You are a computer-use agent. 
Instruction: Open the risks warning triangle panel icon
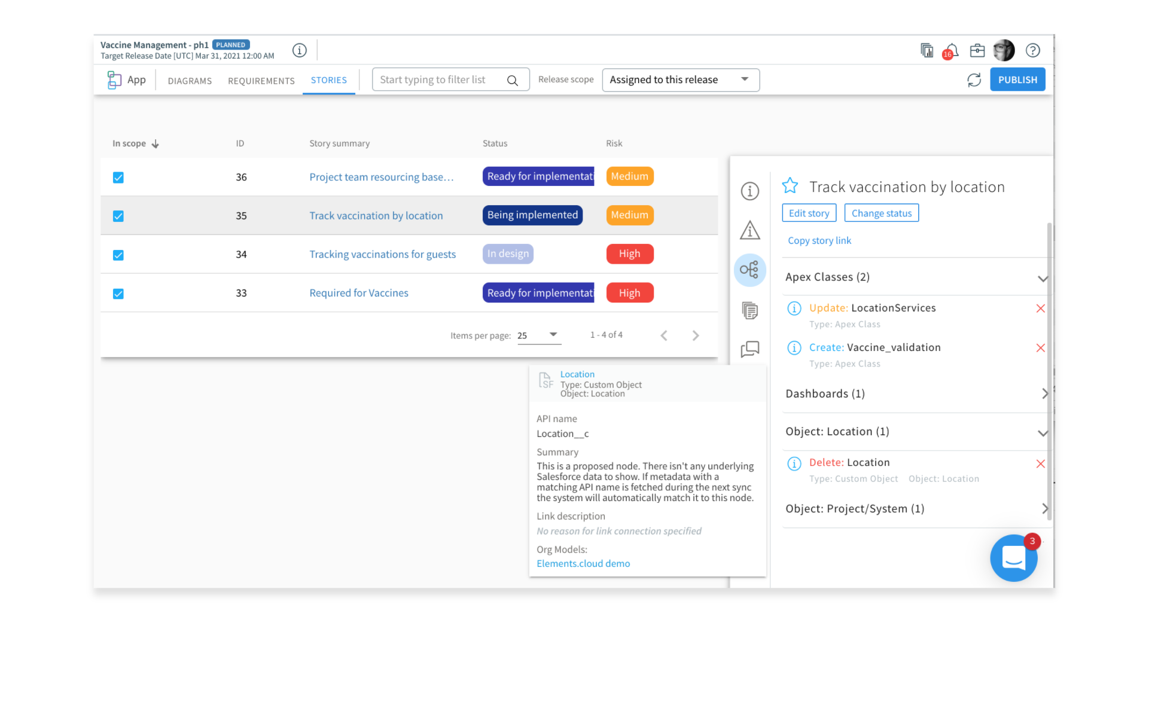pos(749,230)
